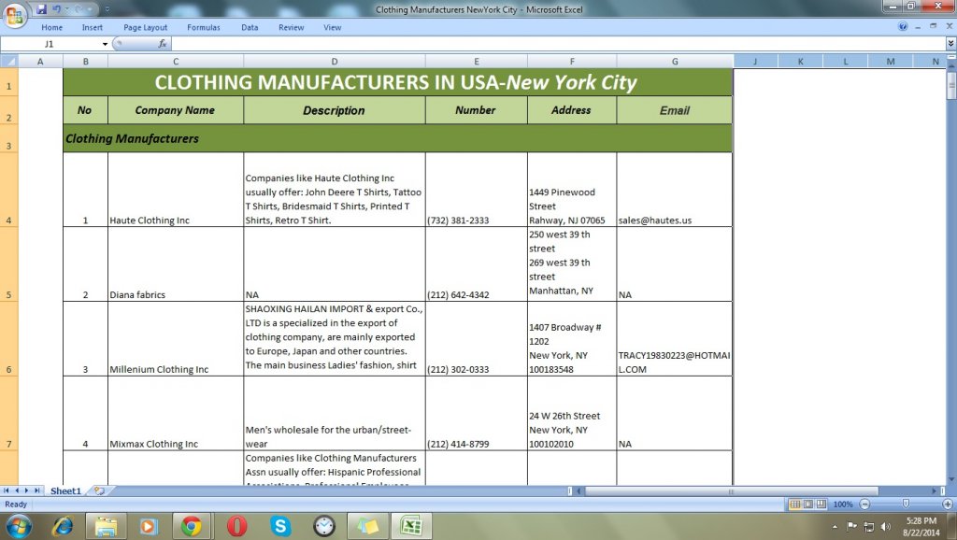957x540 pixels.
Task: Open the Insert ribbon tab
Action: tap(93, 27)
